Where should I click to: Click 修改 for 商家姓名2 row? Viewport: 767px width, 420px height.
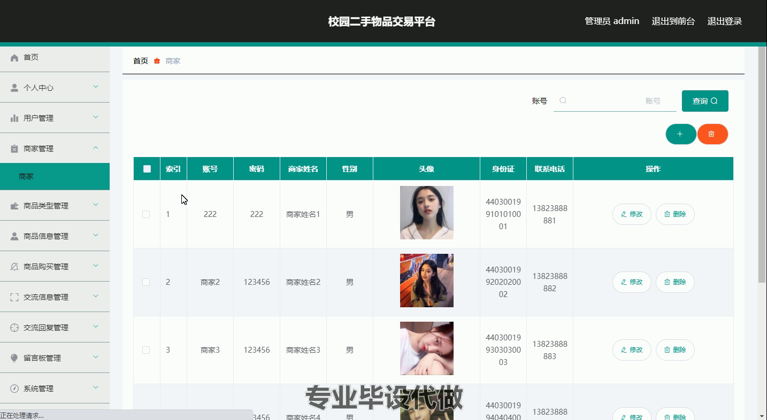(x=632, y=282)
